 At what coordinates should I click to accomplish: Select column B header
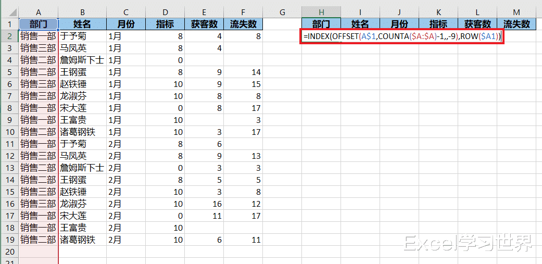click(83, 12)
